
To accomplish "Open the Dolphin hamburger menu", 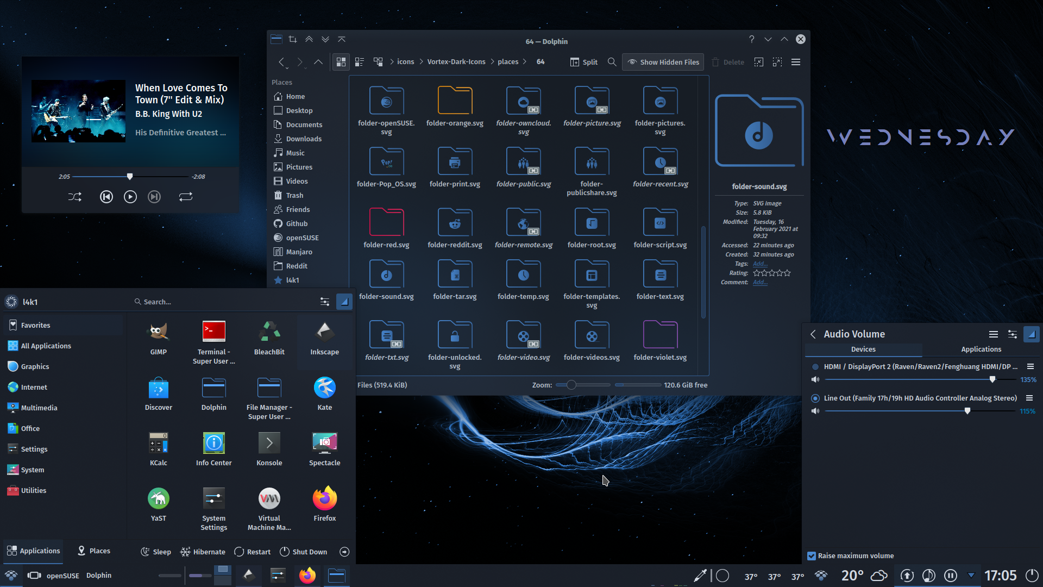I will pos(795,61).
